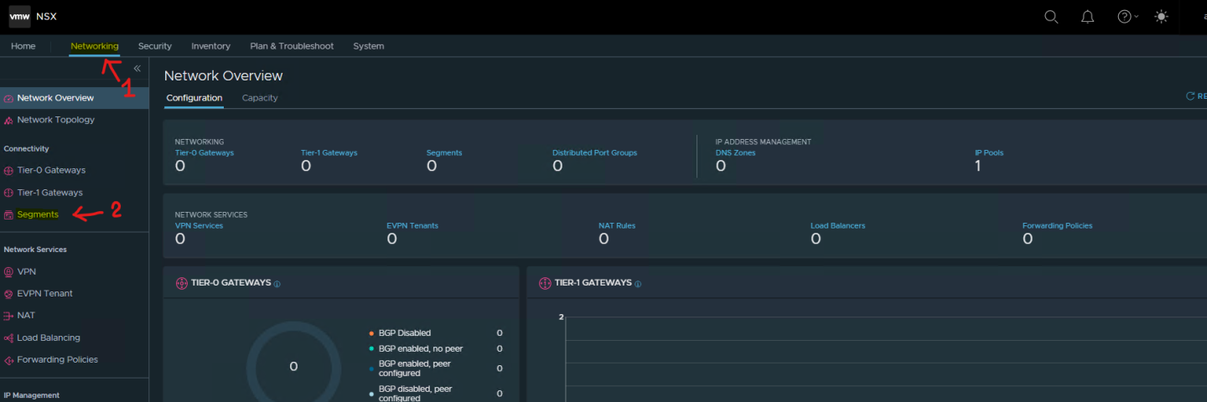Click the IP Pools link
This screenshot has width=1207, height=402.
[x=989, y=153]
